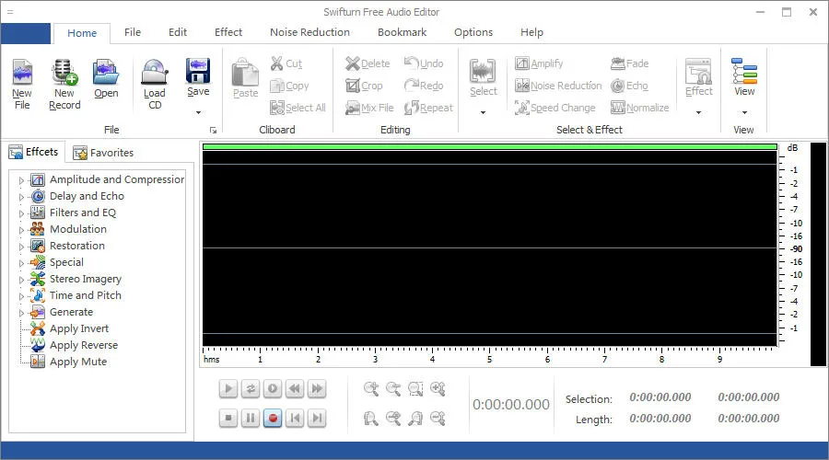The image size is (829, 460).
Task: Click the Stop playback button
Action: [x=228, y=419]
